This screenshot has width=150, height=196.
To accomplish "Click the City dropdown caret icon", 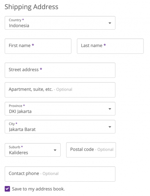I will coord(110,127).
